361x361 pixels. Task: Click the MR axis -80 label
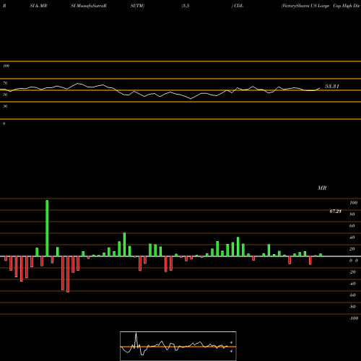tap(352, 307)
